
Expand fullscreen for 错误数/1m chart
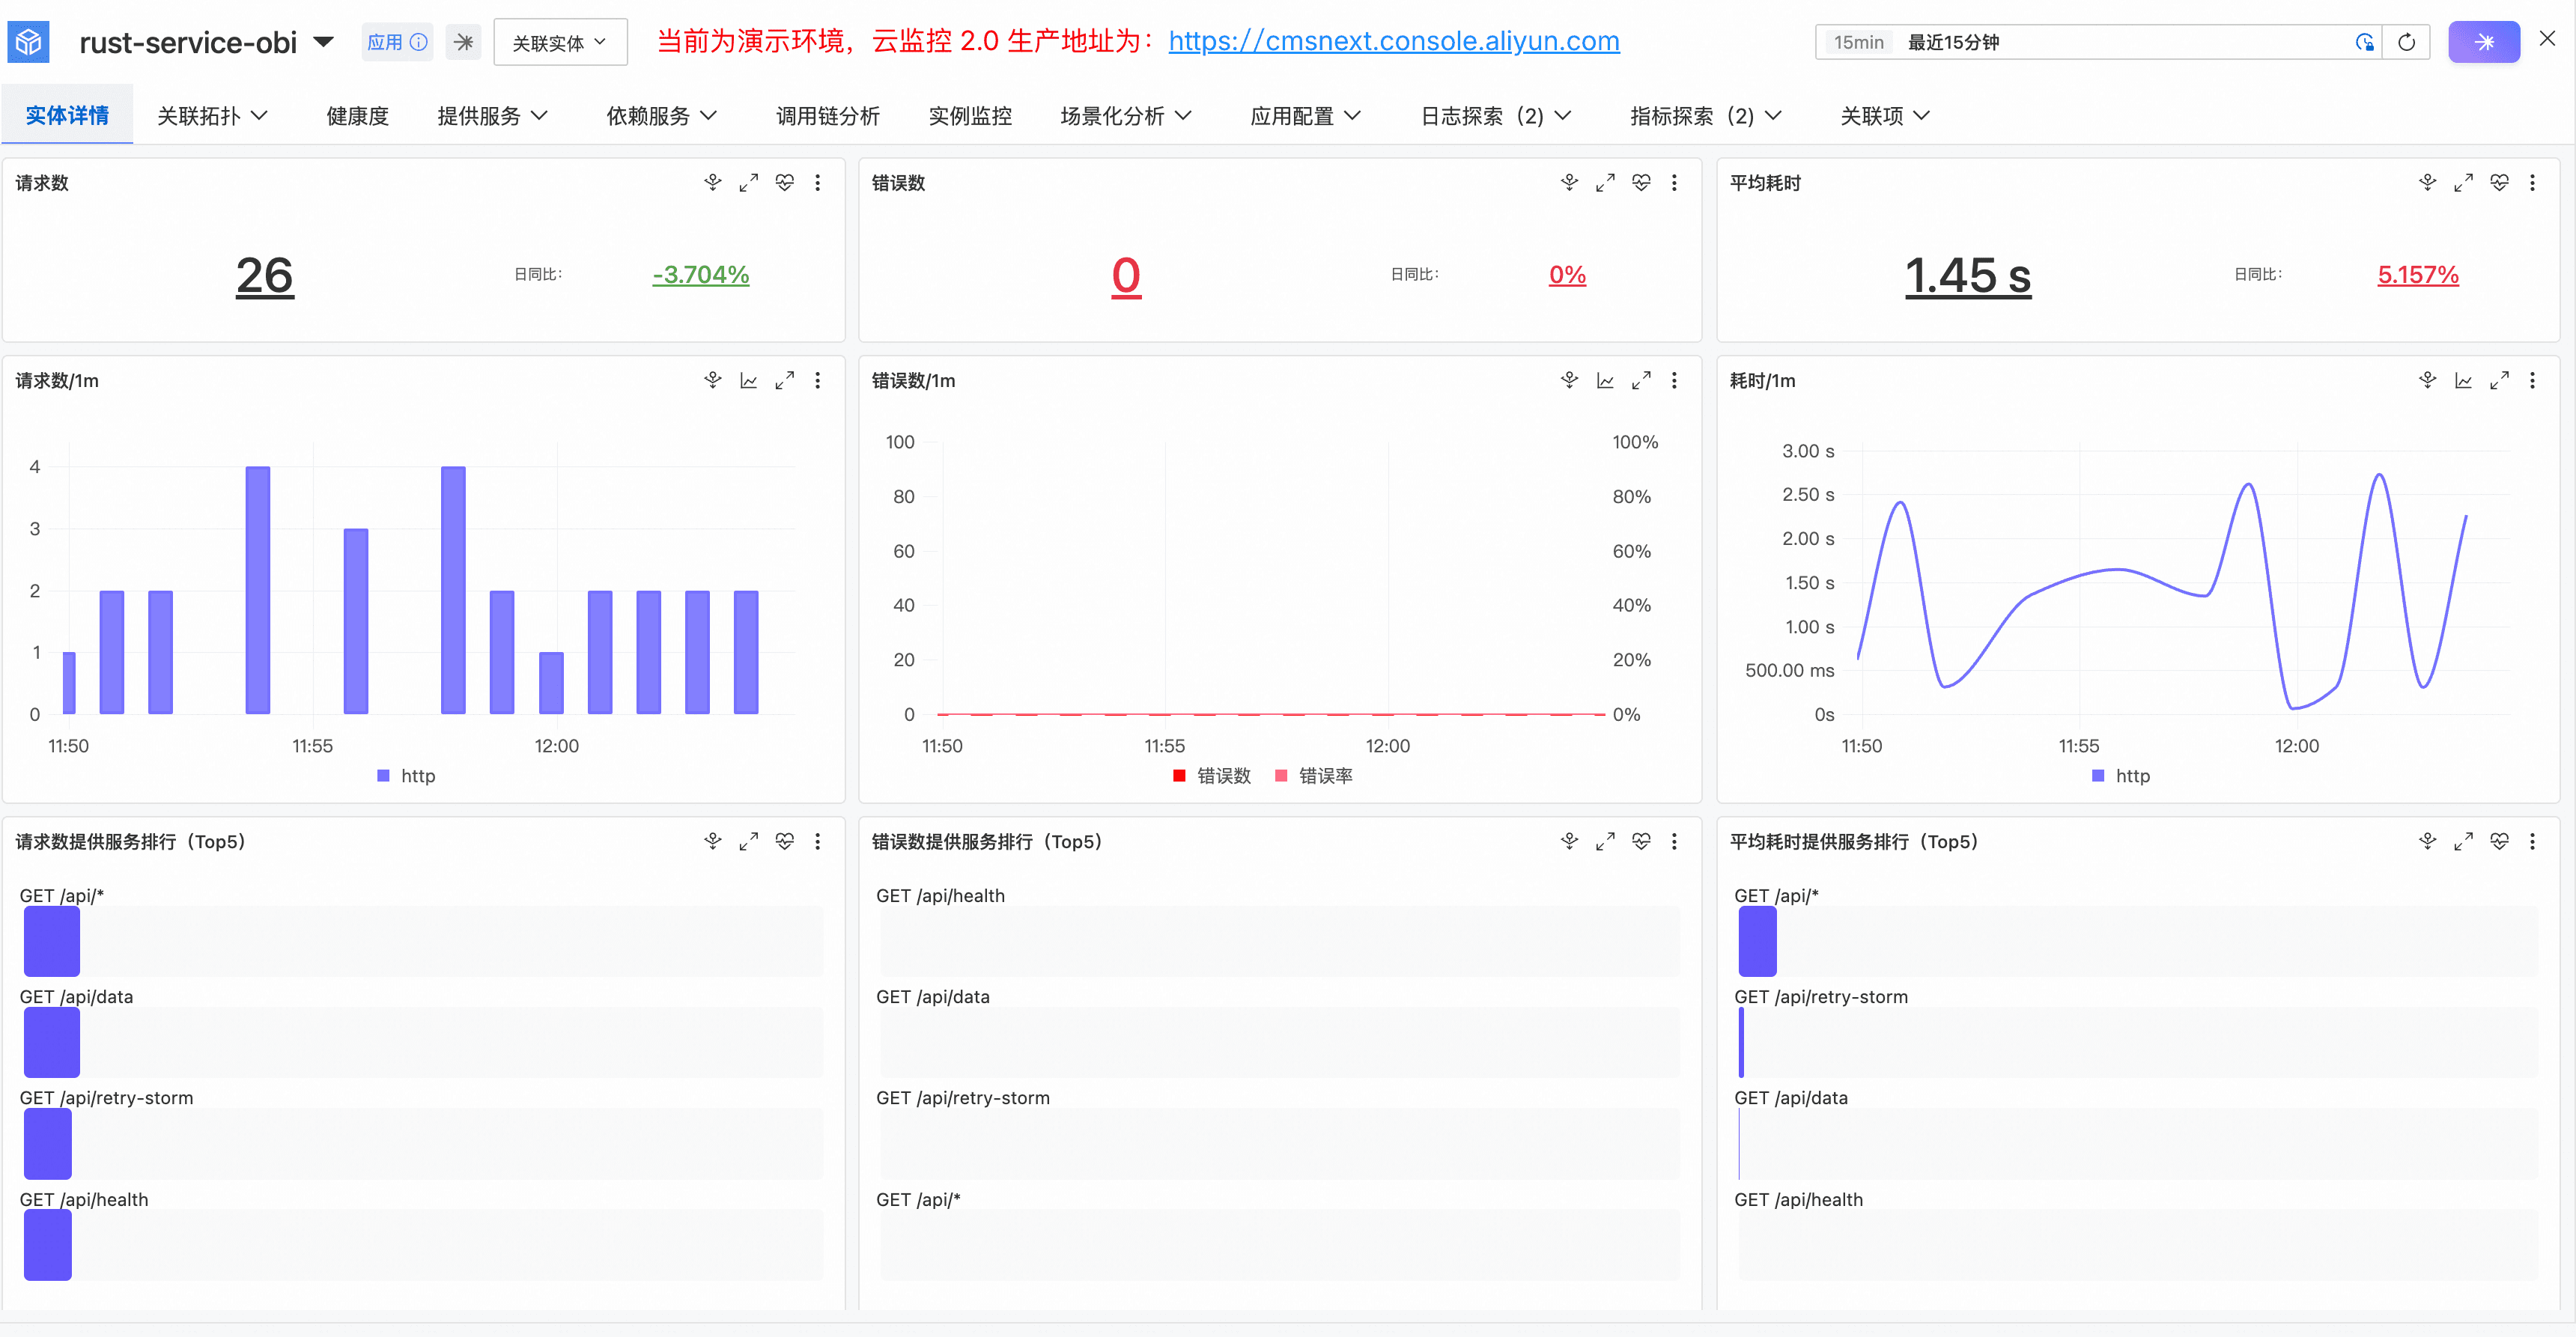pyautogui.click(x=1641, y=381)
